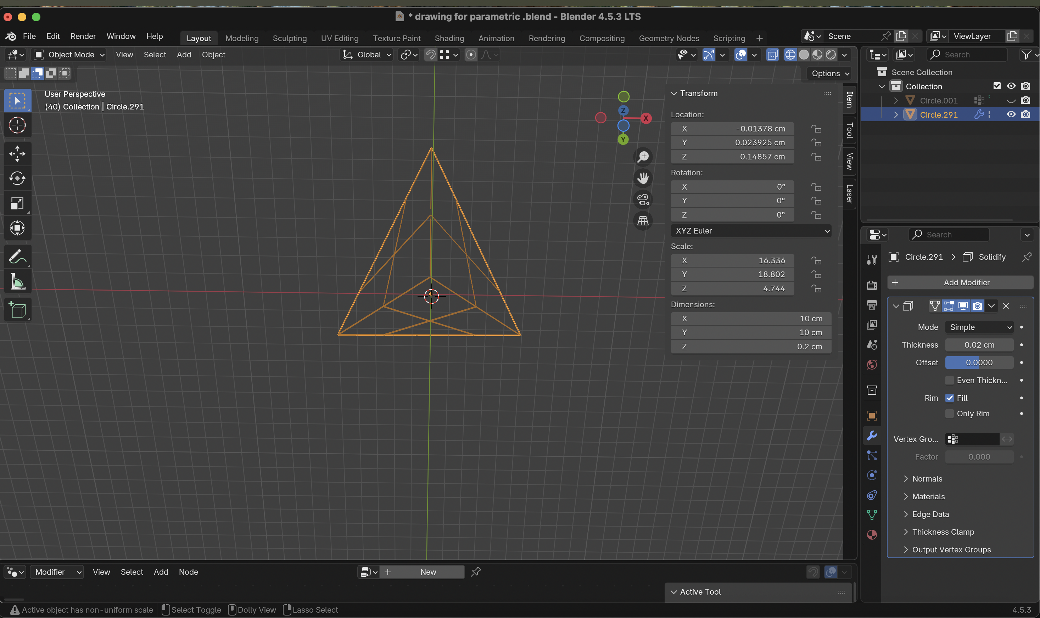Image resolution: width=1040 pixels, height=618 pixels.
Task: Switch to perspective/orthographic grid icon
Action: (x=643, y=221)
